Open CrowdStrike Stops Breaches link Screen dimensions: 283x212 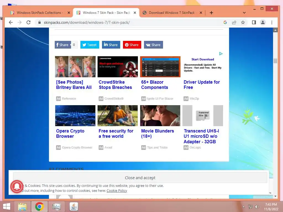click(115, 85)
